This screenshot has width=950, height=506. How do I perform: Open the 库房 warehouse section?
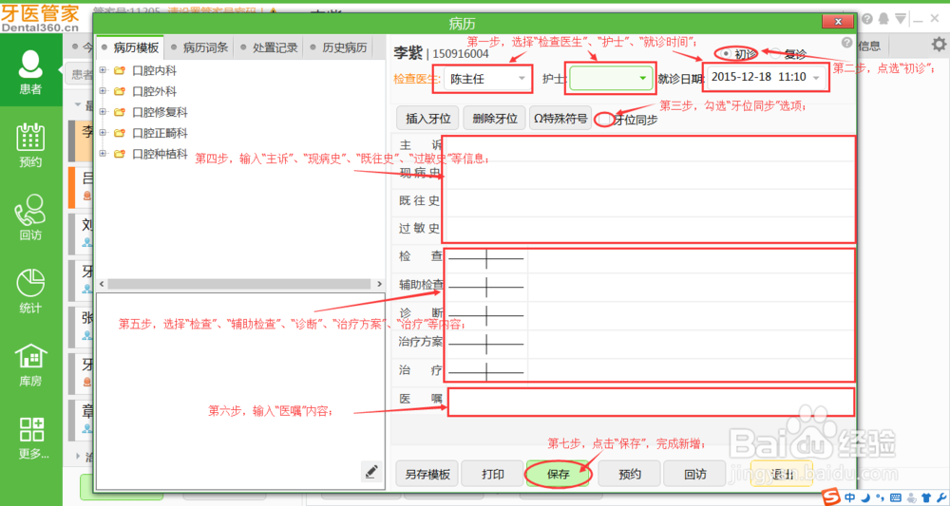click(30, 365)
